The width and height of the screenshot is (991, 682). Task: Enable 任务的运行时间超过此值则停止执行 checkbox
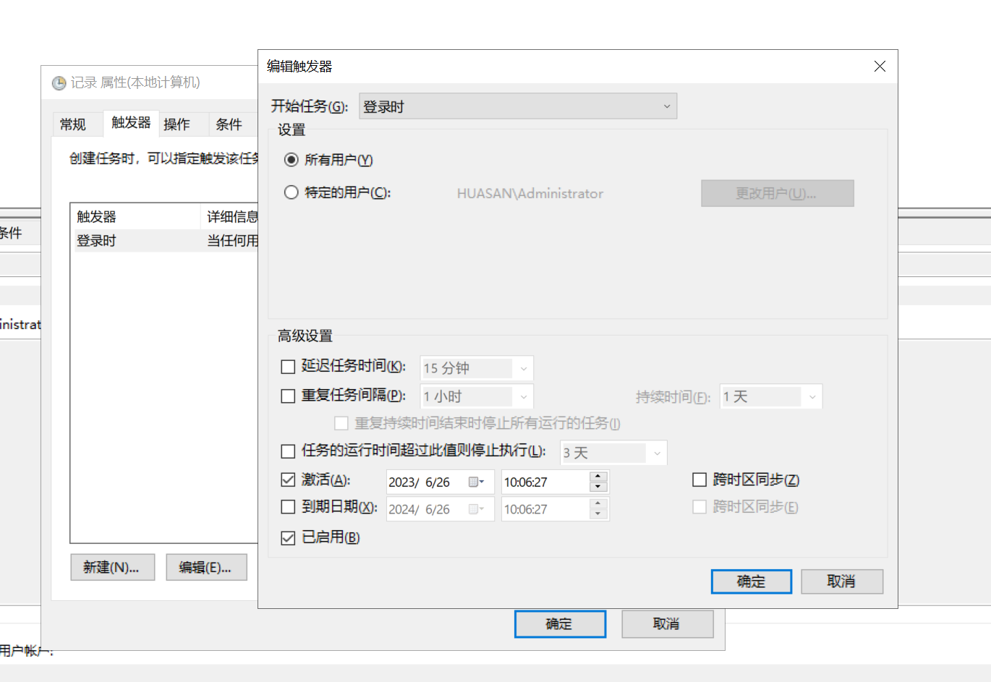click(288, 451)
